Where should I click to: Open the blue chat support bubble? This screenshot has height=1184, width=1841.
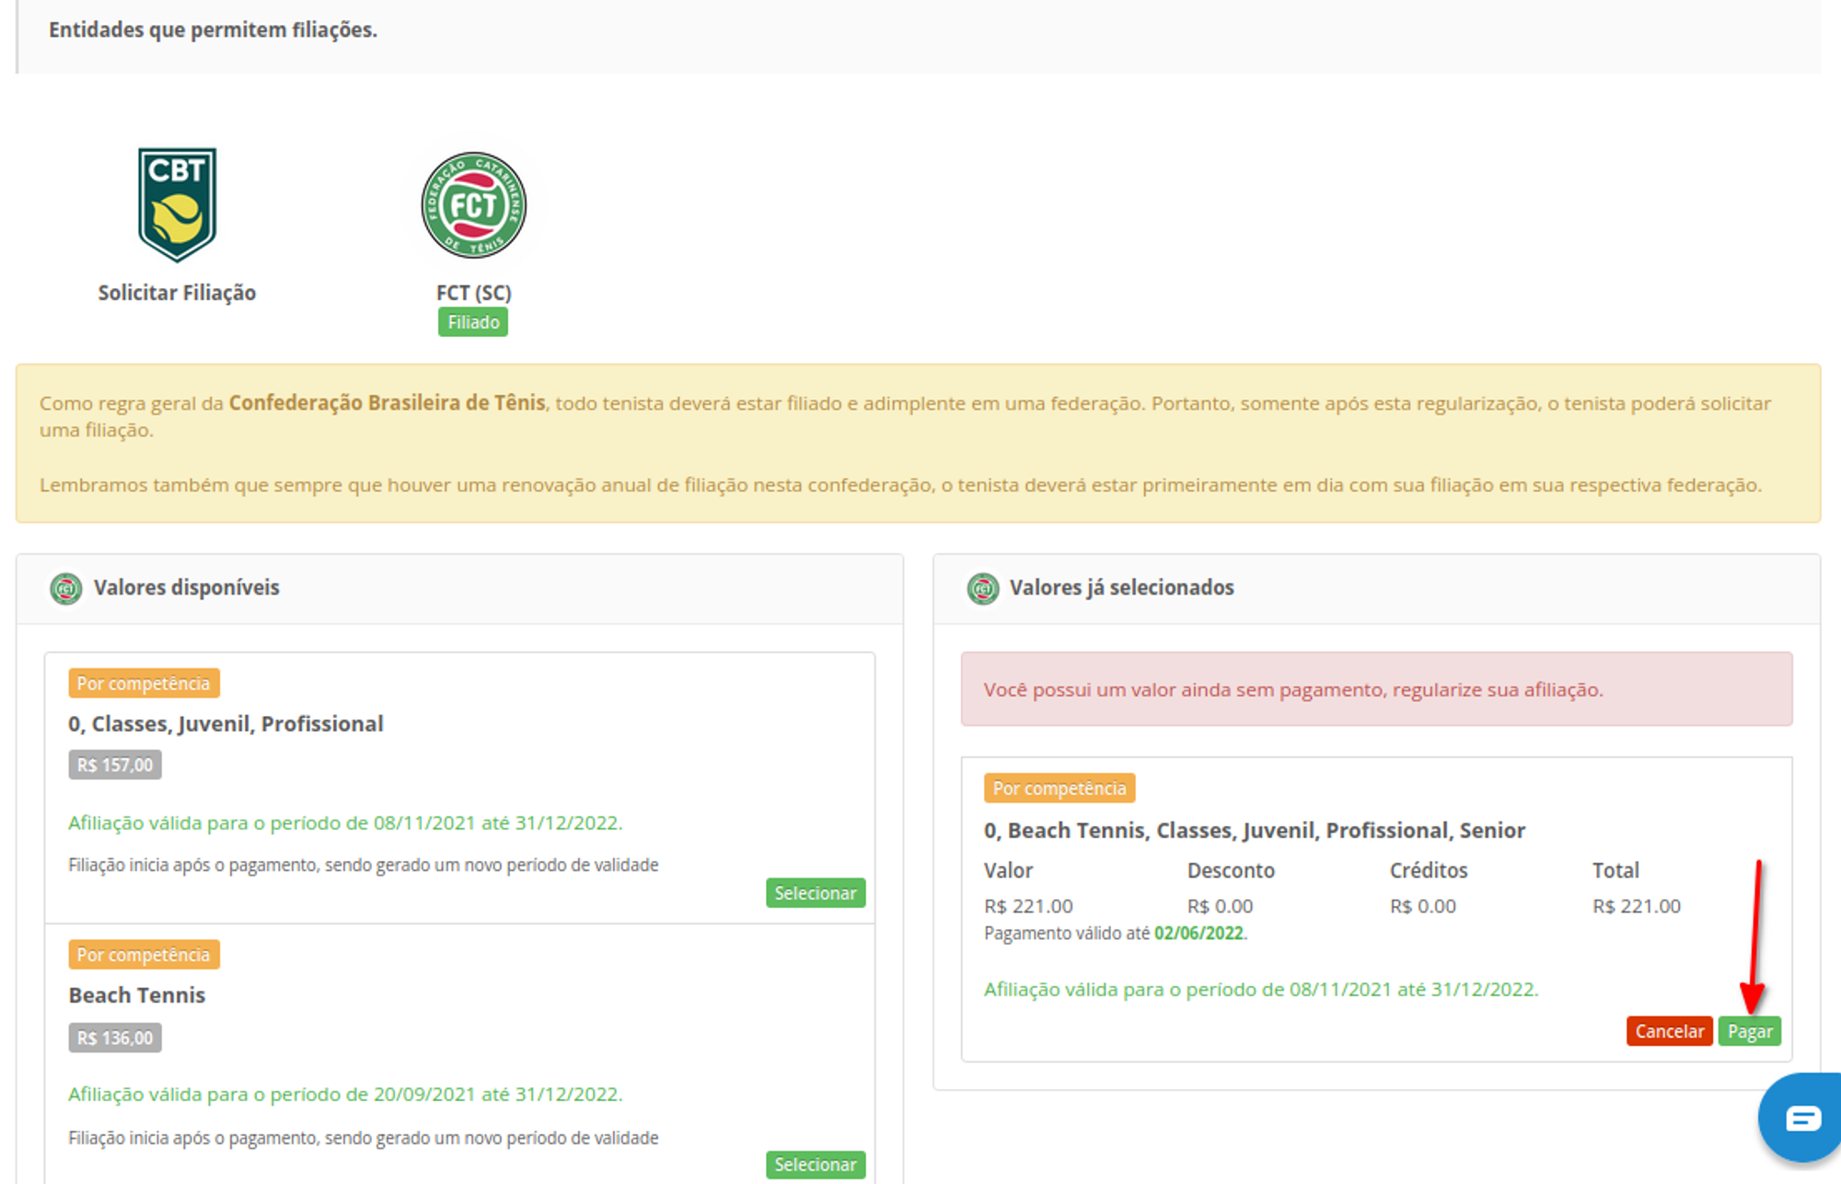1801,1118
